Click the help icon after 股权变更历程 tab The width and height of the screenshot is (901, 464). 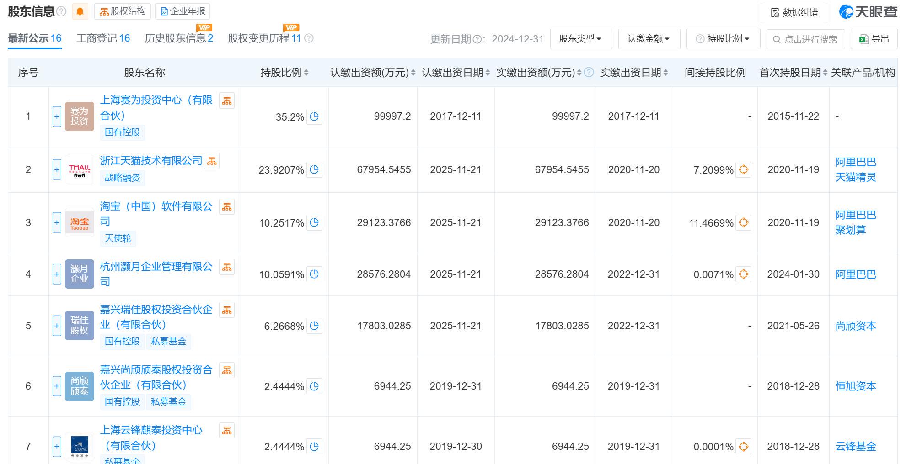click(309, 38)
